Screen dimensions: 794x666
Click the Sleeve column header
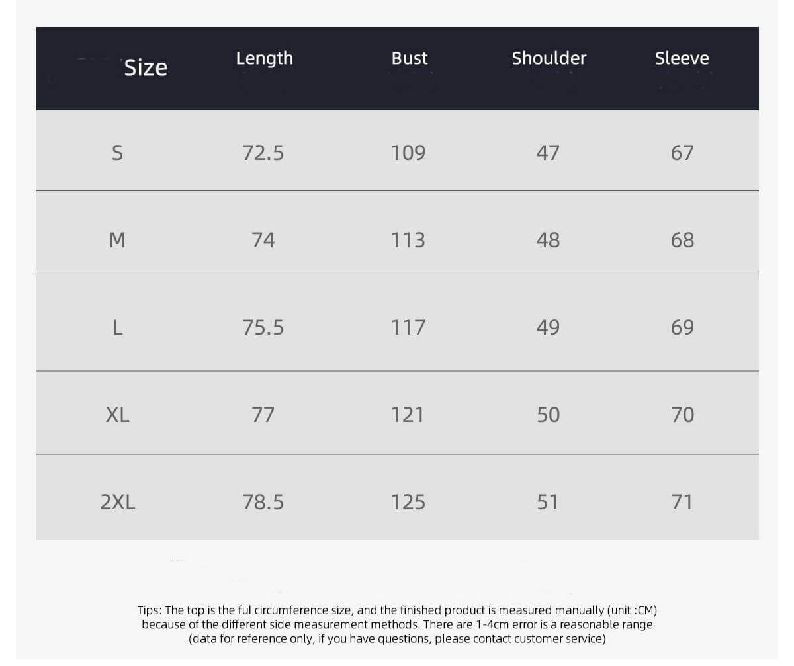(682, 58)
